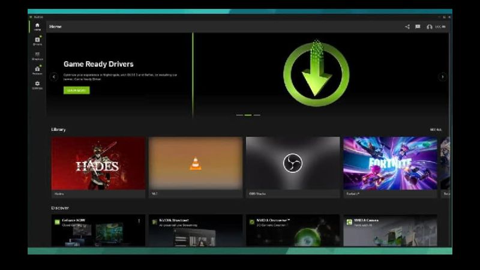The image size is (480, 270).
Task: Select the OBS Studio library tile
Action: click(293, 163)
